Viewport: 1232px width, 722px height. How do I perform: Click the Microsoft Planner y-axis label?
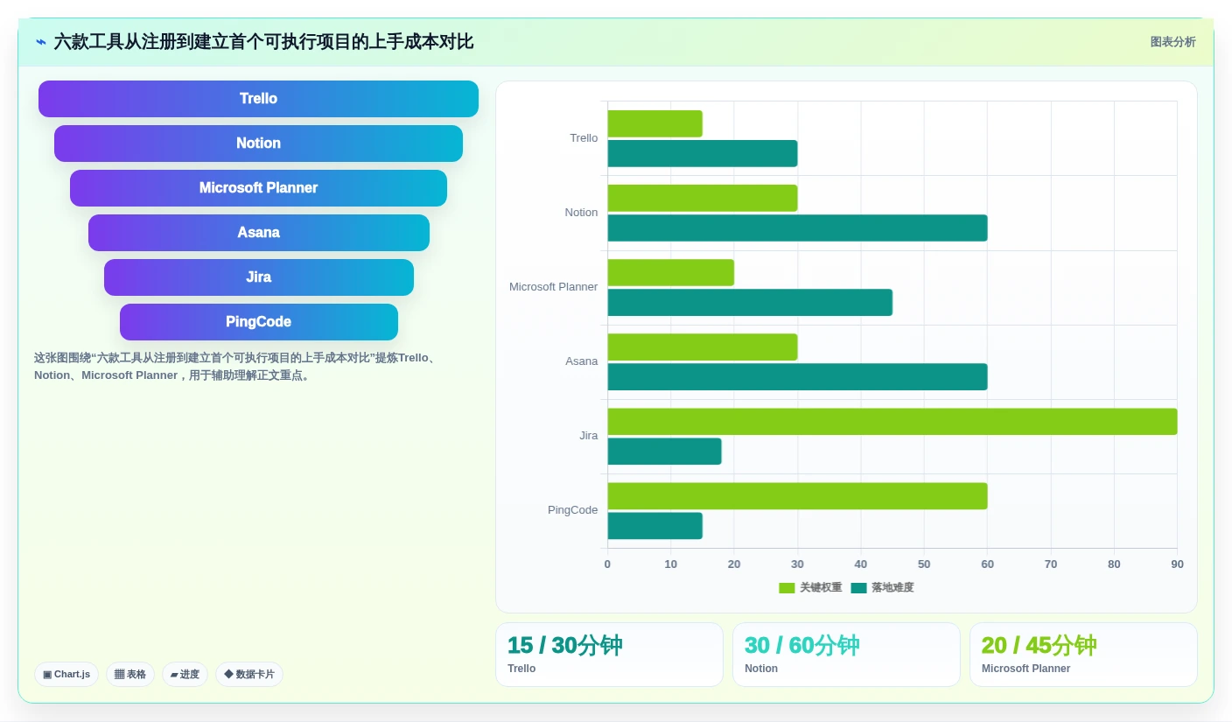pos(553,287)
